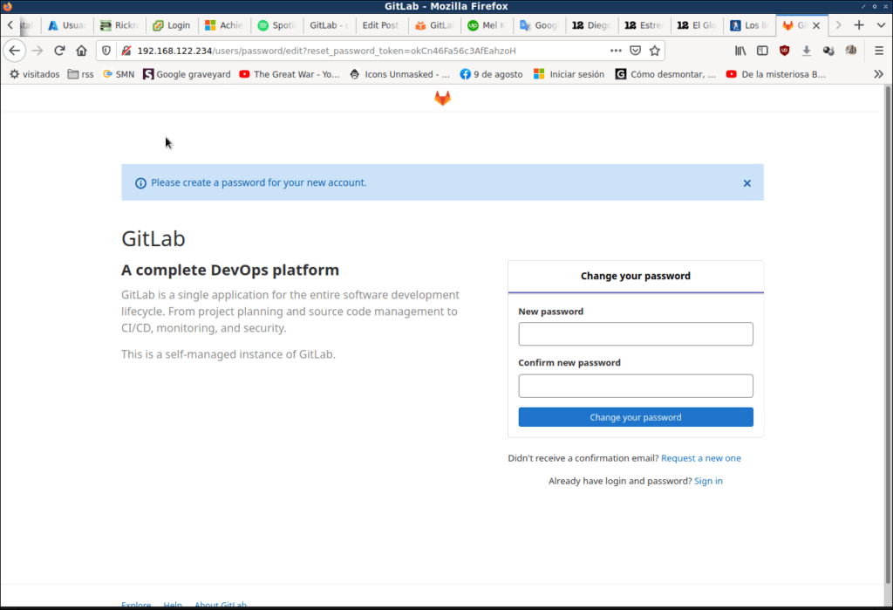Go to the Firefox home page
This screenshot has width=893, height=610.
(x=81, y=51)
